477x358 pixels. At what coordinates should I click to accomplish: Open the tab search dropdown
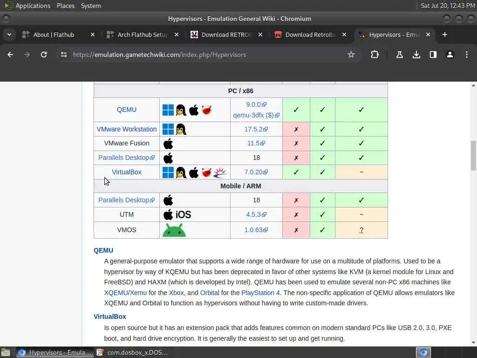9,34
